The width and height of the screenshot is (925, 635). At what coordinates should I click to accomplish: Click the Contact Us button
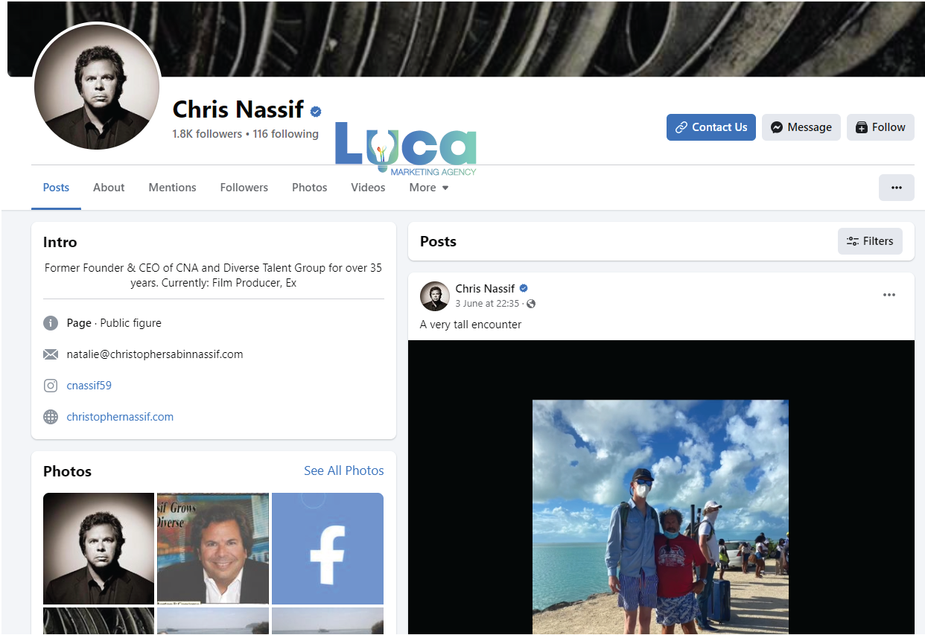pos(711,127)
